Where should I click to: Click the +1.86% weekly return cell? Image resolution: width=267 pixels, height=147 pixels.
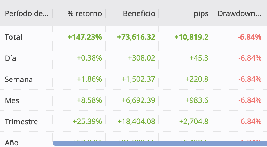89,79
